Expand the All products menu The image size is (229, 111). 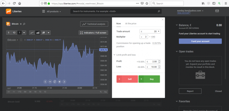pos(52,11)
